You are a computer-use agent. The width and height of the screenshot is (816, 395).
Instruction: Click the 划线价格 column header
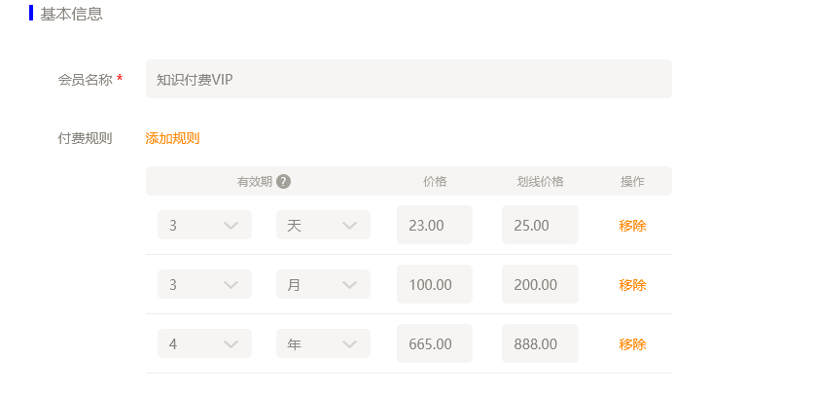540,181
